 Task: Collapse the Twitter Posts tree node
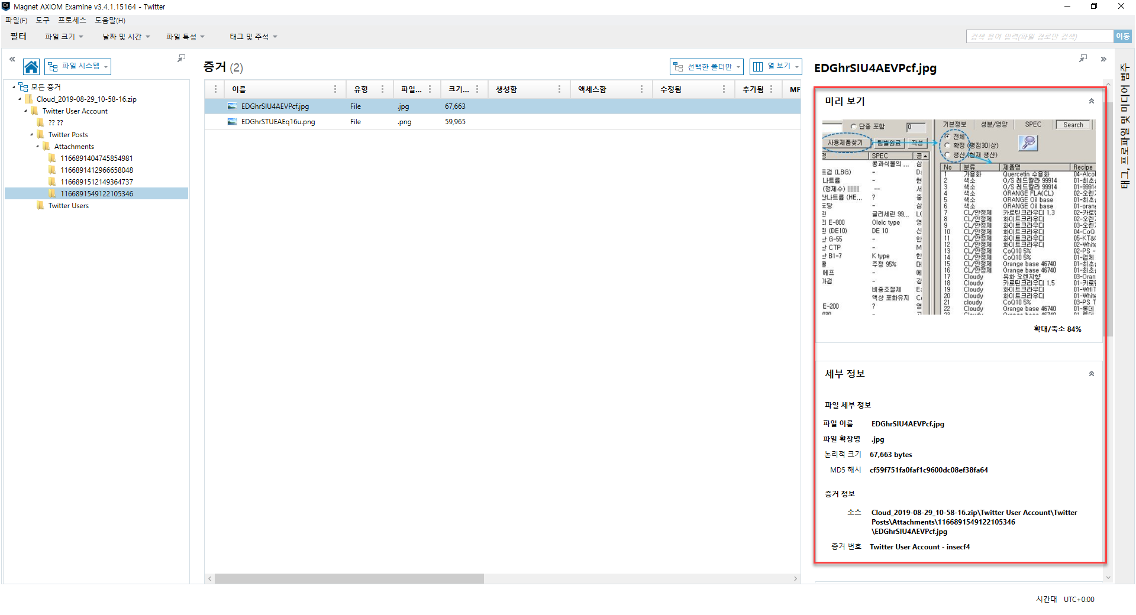32,135
